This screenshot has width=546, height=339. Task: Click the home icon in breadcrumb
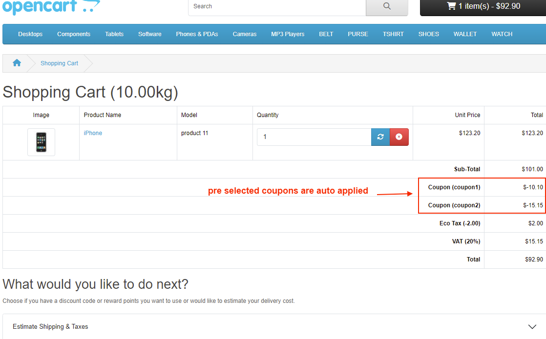coord(17,63)
